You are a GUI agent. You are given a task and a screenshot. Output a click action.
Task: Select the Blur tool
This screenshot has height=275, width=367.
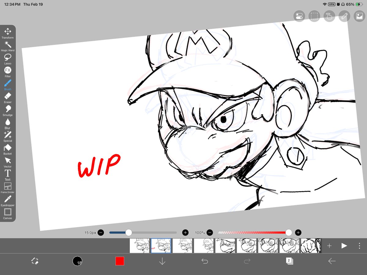[x=8, y=123]
